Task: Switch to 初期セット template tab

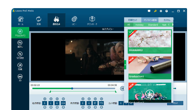Action: (133, 20)
